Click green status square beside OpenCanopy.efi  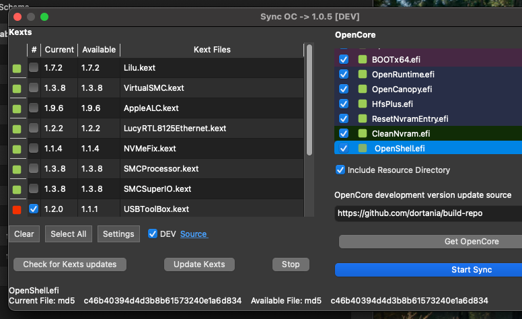pyautogui.click(x=363, y=89)
